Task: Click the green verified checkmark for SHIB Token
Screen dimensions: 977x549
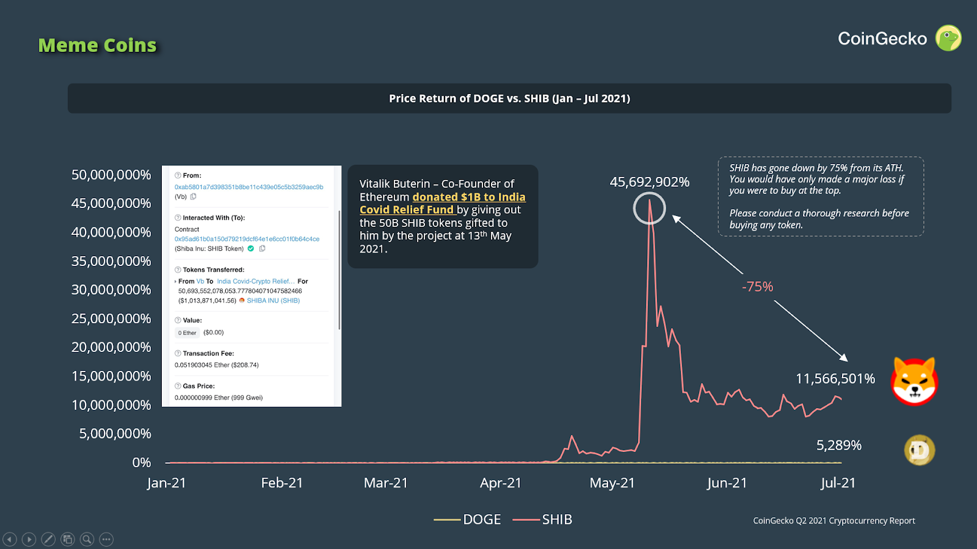Action: 251,248
